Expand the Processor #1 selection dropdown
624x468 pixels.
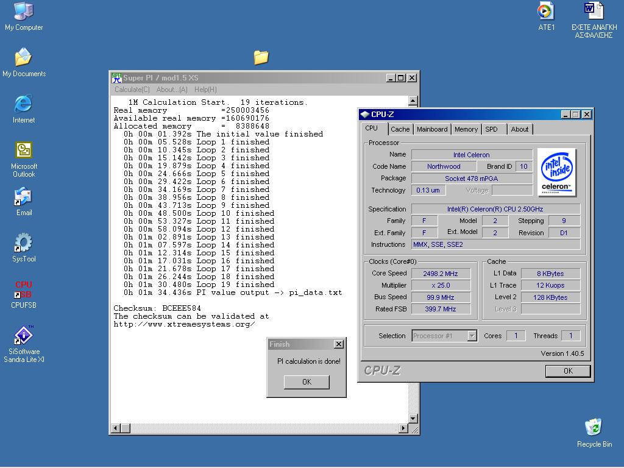coord(472,336)
